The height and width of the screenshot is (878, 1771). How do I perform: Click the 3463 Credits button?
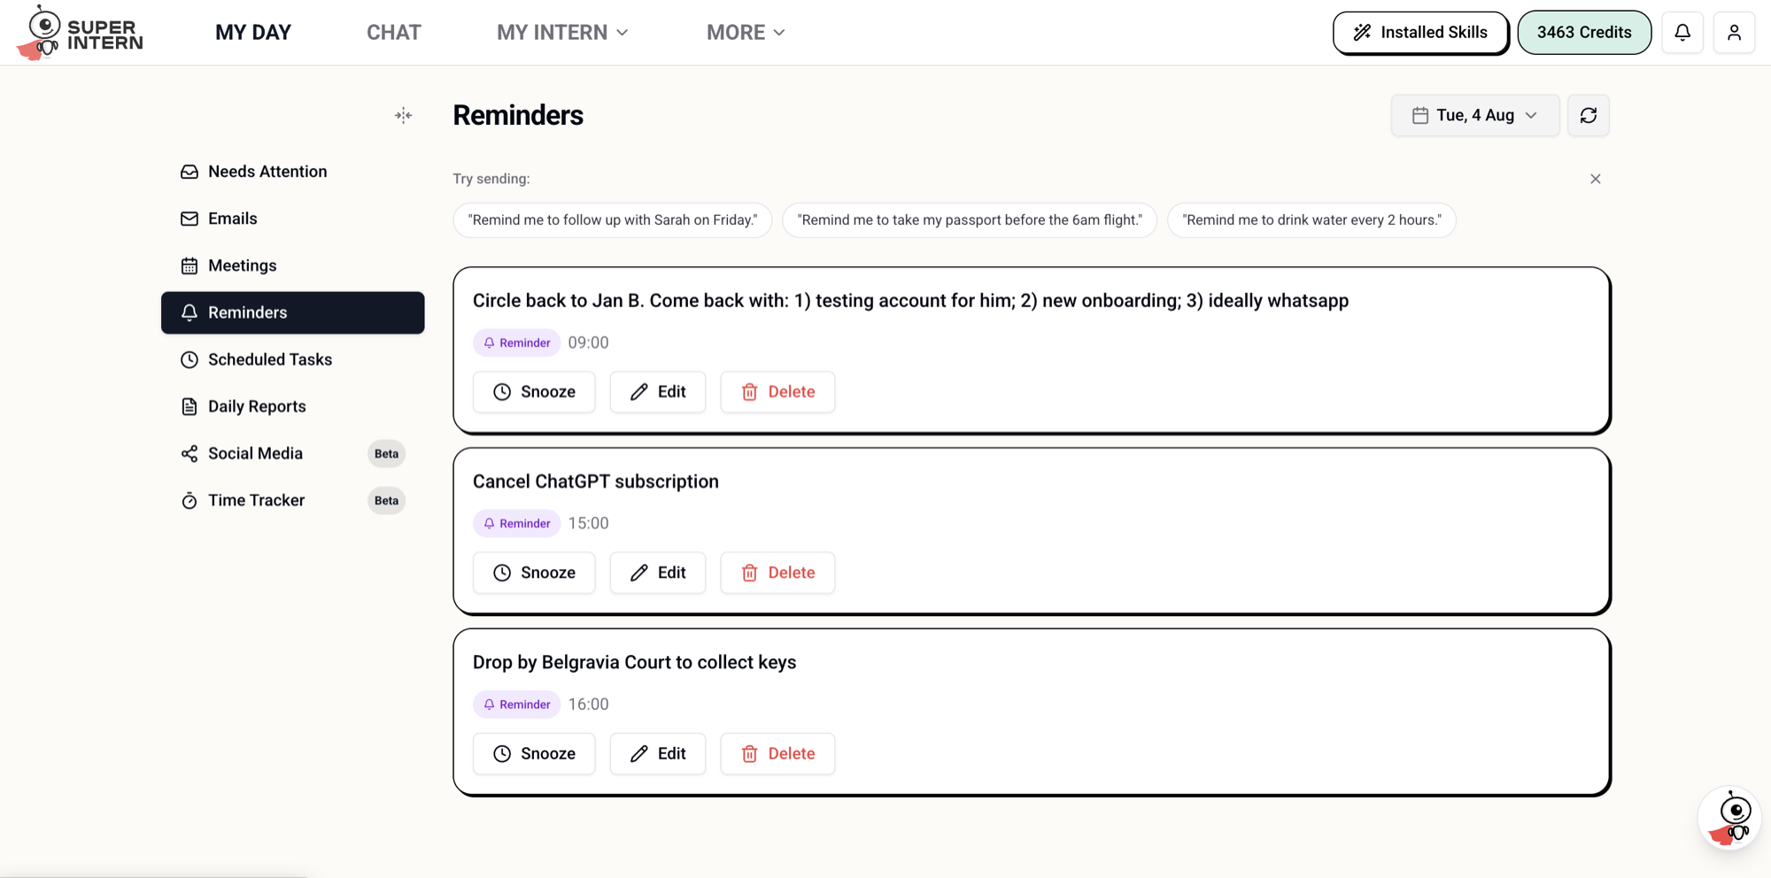coord(1584,33)
